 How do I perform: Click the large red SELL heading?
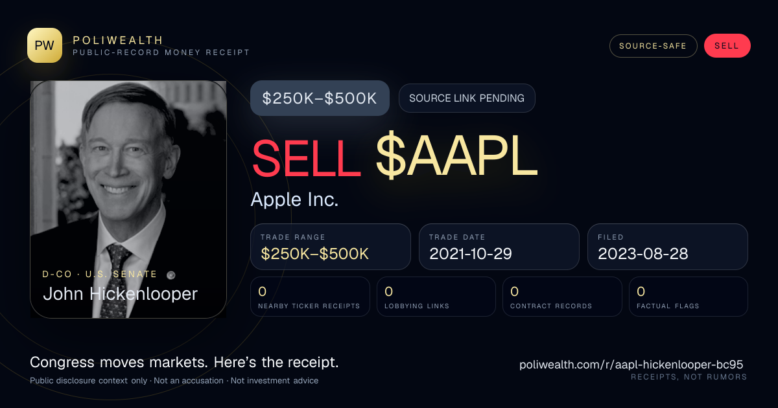click(306, 159)
